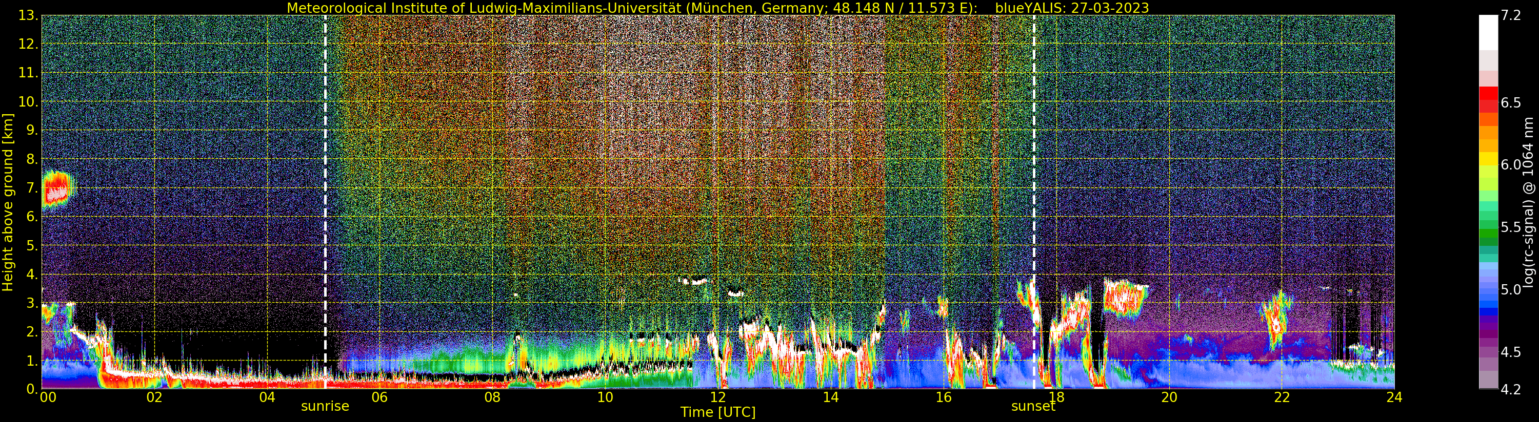Click the Height above ground [km] label
This screenshot has height=422, width=1539.
(8, 202)
